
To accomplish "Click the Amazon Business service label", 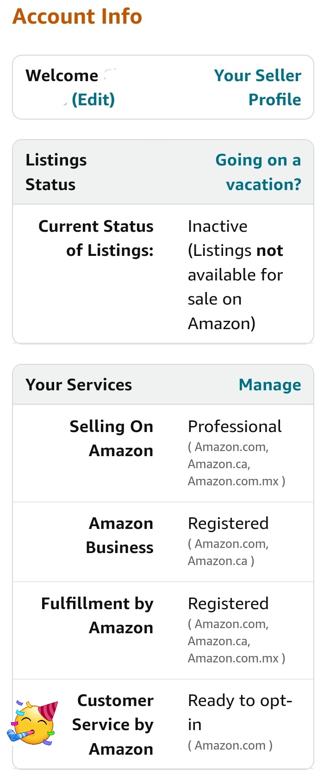I will (x=119, y=535).
